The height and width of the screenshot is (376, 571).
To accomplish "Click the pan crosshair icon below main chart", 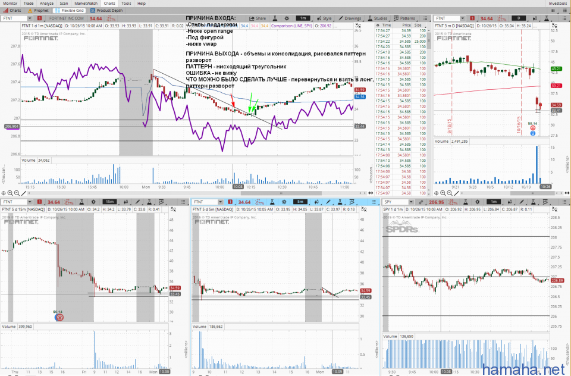I will click(x=4, y=193).
